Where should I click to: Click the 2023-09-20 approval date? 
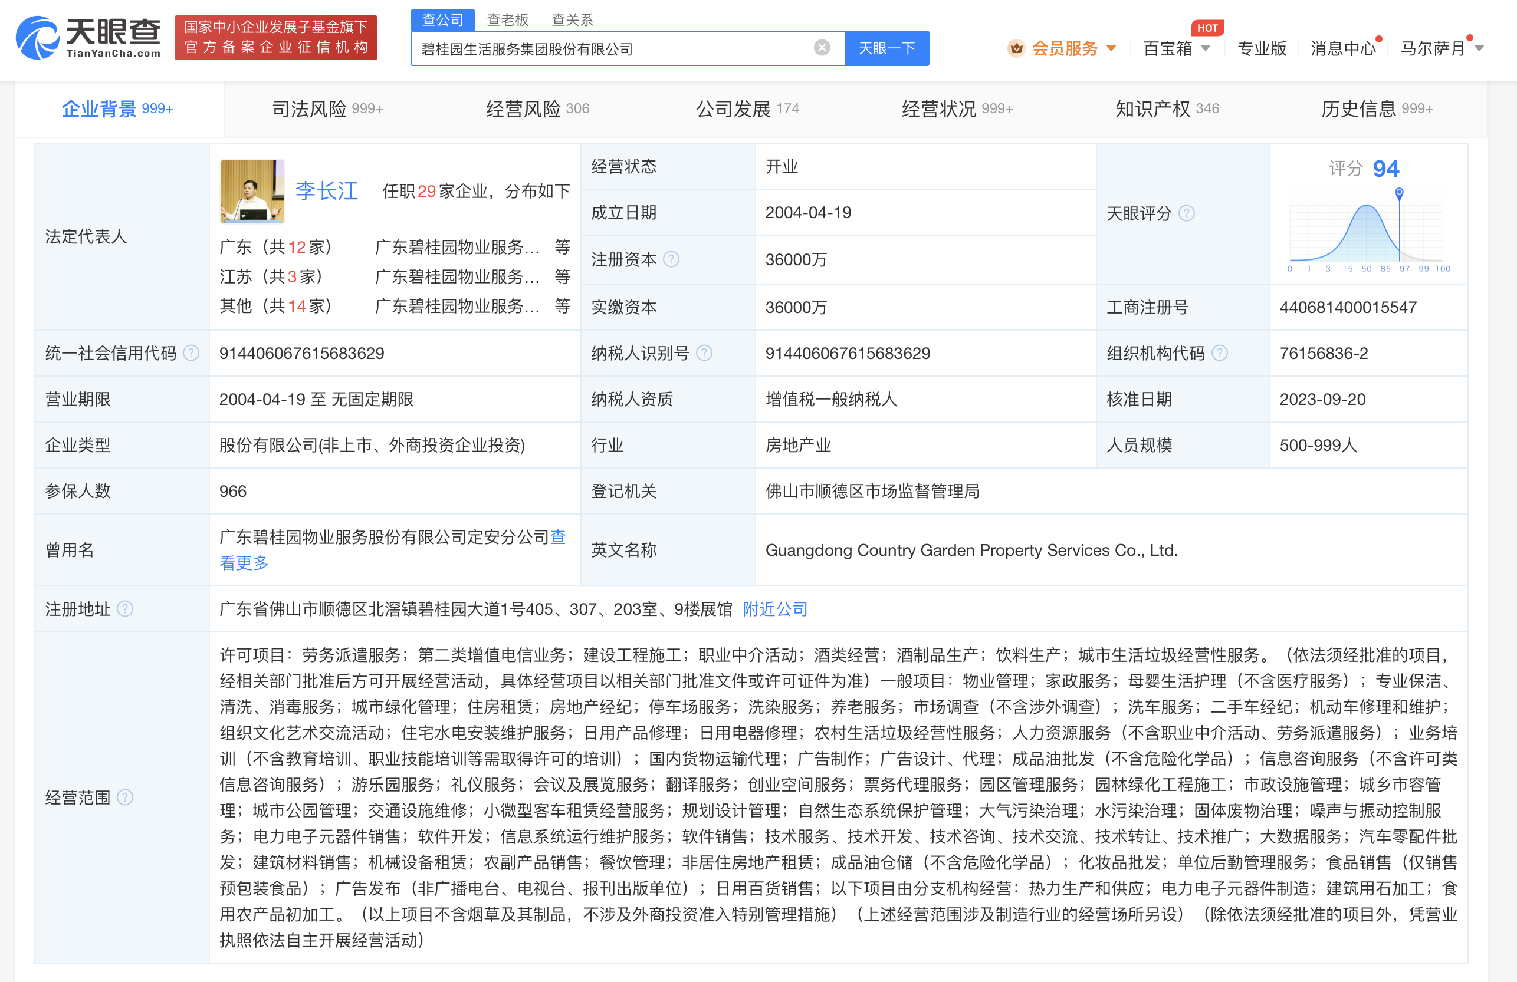(1322, 399)
